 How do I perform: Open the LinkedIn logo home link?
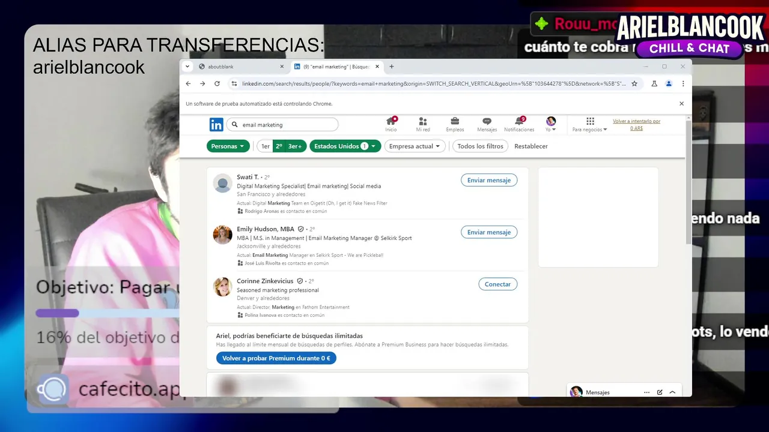pyautogui.click(x=216, y=125)
